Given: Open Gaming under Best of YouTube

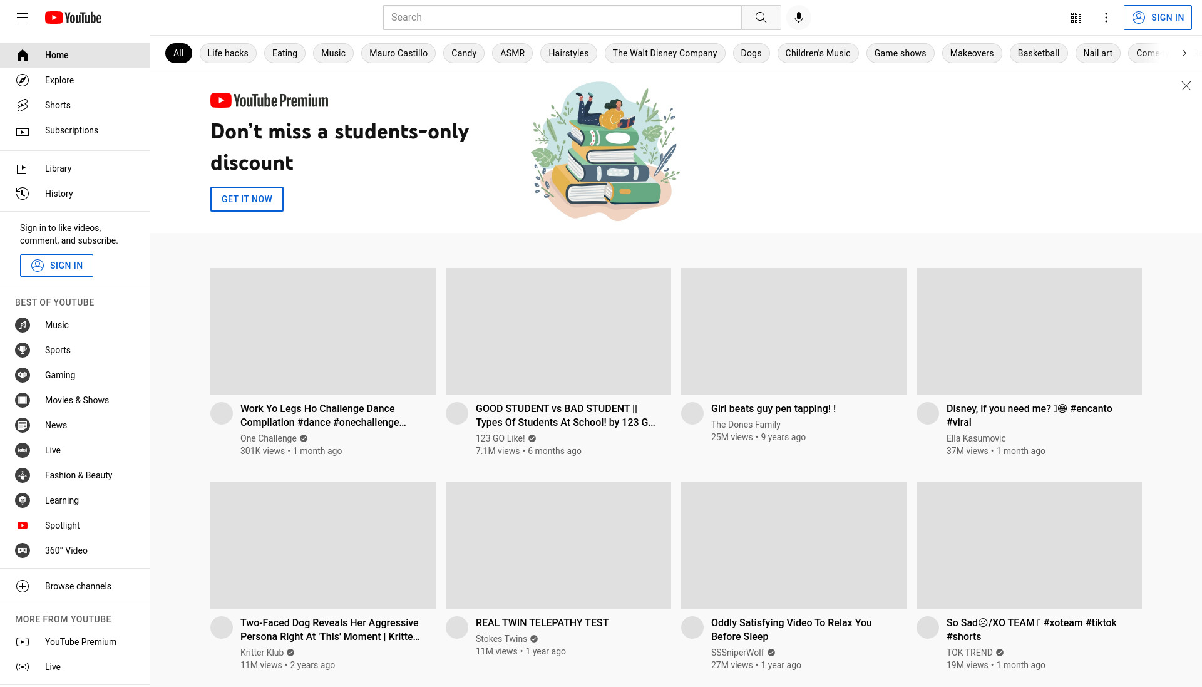Looking at the screenshot, I should (75, 375).
